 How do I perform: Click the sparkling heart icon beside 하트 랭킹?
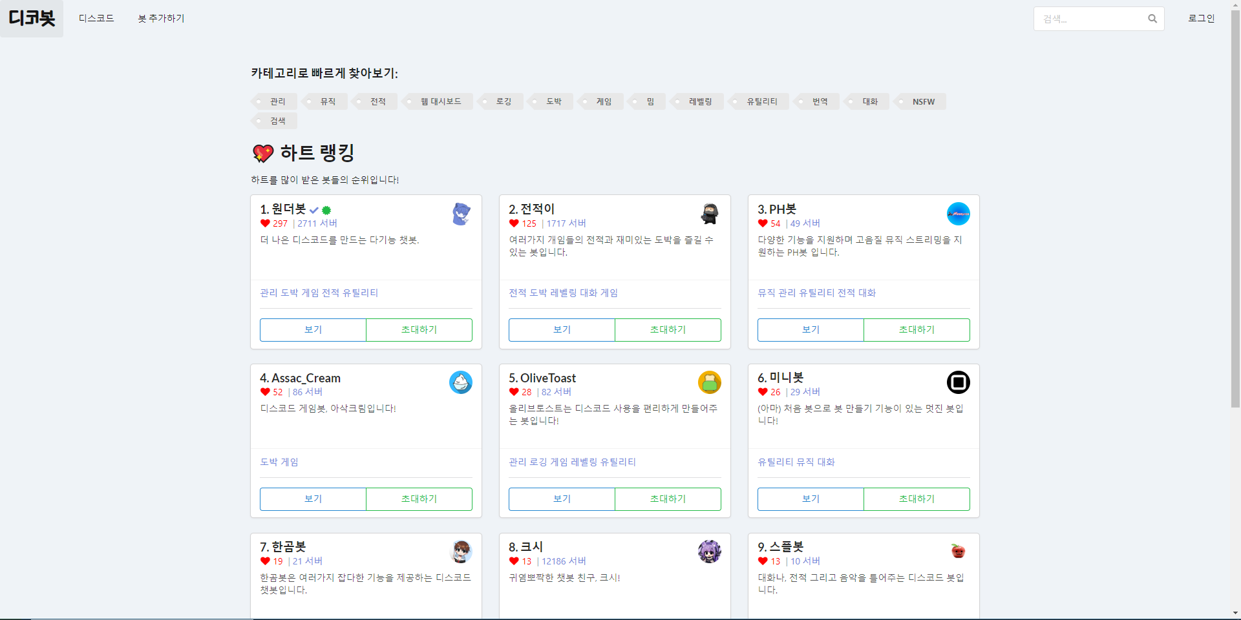pos(263,153)
